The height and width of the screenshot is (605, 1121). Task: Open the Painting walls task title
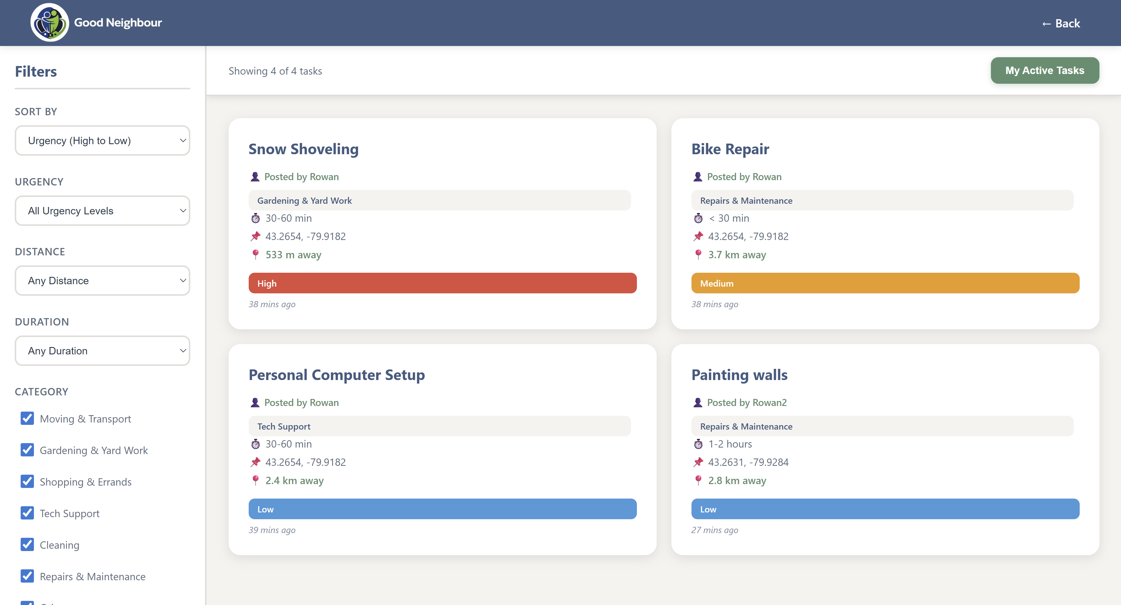tap(739, 374)
